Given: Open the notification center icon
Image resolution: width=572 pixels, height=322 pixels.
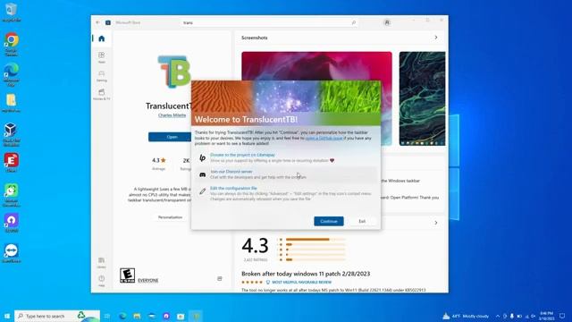Looking at the screenshot, I should click(x=562, y=316).
